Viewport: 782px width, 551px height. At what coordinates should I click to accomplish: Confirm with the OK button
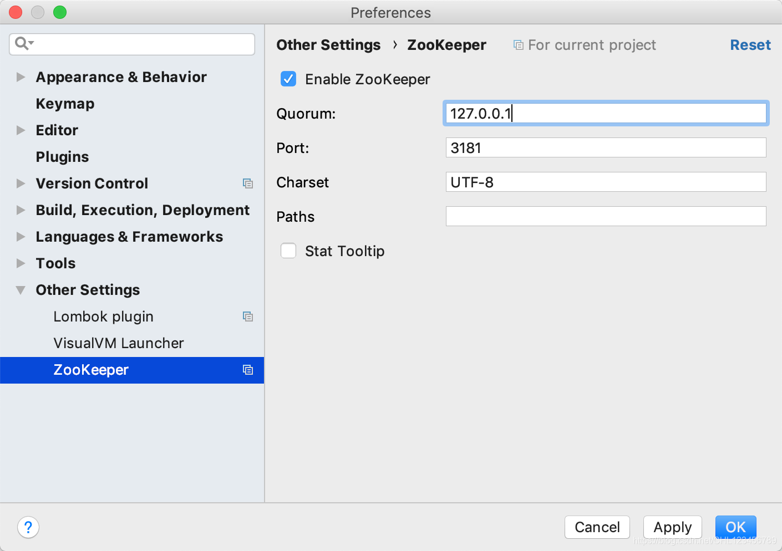tap(736, 527)
